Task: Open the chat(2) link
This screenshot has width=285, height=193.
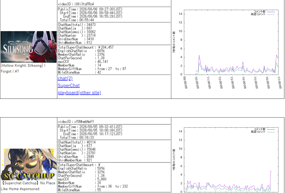Action: pyautogui.click(x=65, y=78)
